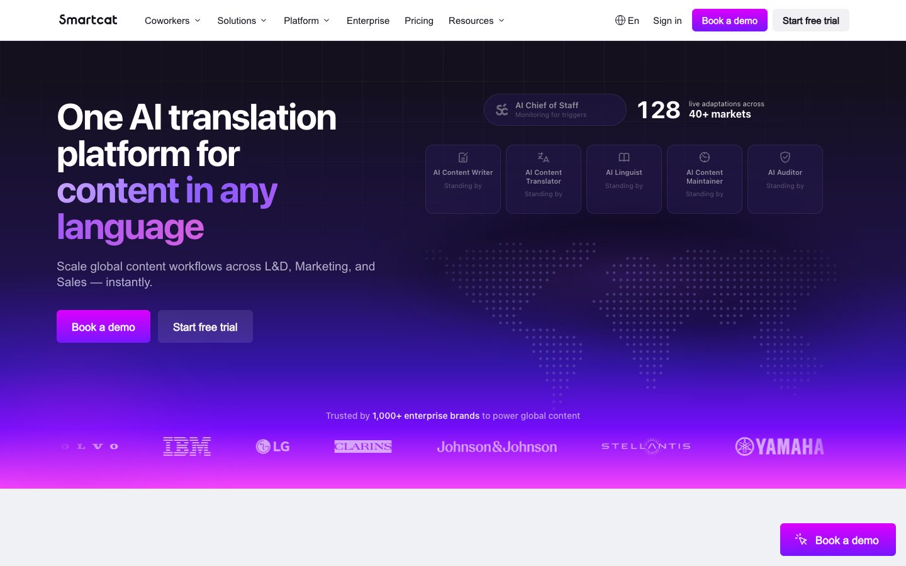This screenshot has height=566, width=906.
Task: Open the Pricing nav item
Action: tap(419, 21)
